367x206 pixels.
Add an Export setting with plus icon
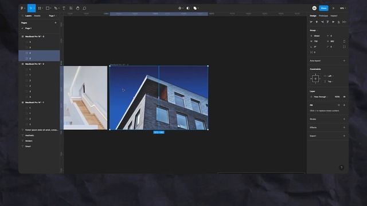(x=344, y=136)
